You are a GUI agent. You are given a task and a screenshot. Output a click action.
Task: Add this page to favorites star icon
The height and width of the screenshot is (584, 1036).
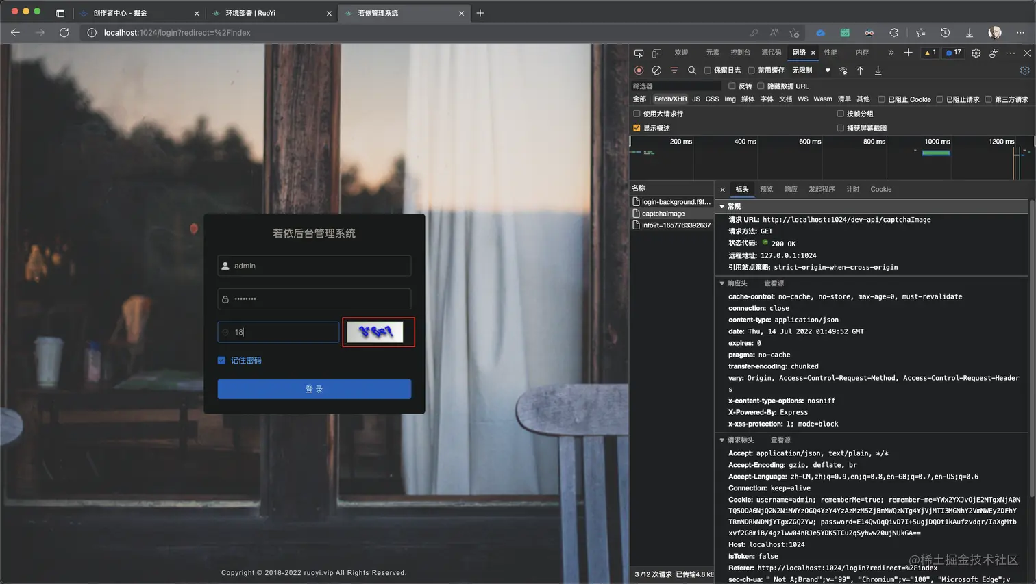pos(794,33)
